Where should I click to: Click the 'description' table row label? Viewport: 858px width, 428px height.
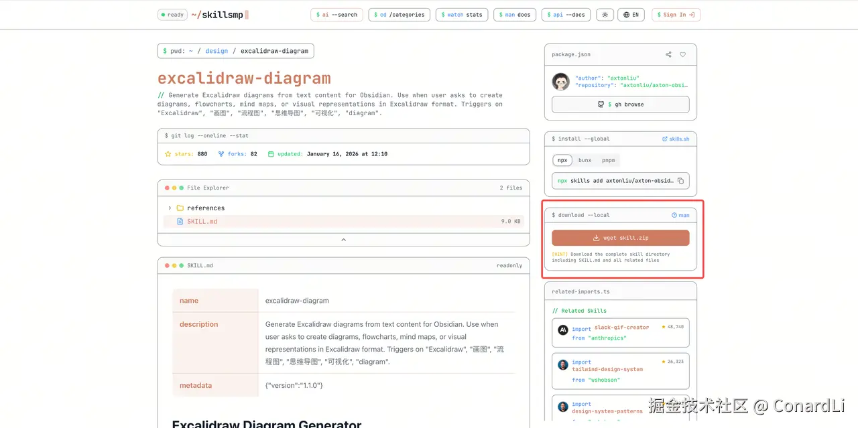click(x=198, y=324)
